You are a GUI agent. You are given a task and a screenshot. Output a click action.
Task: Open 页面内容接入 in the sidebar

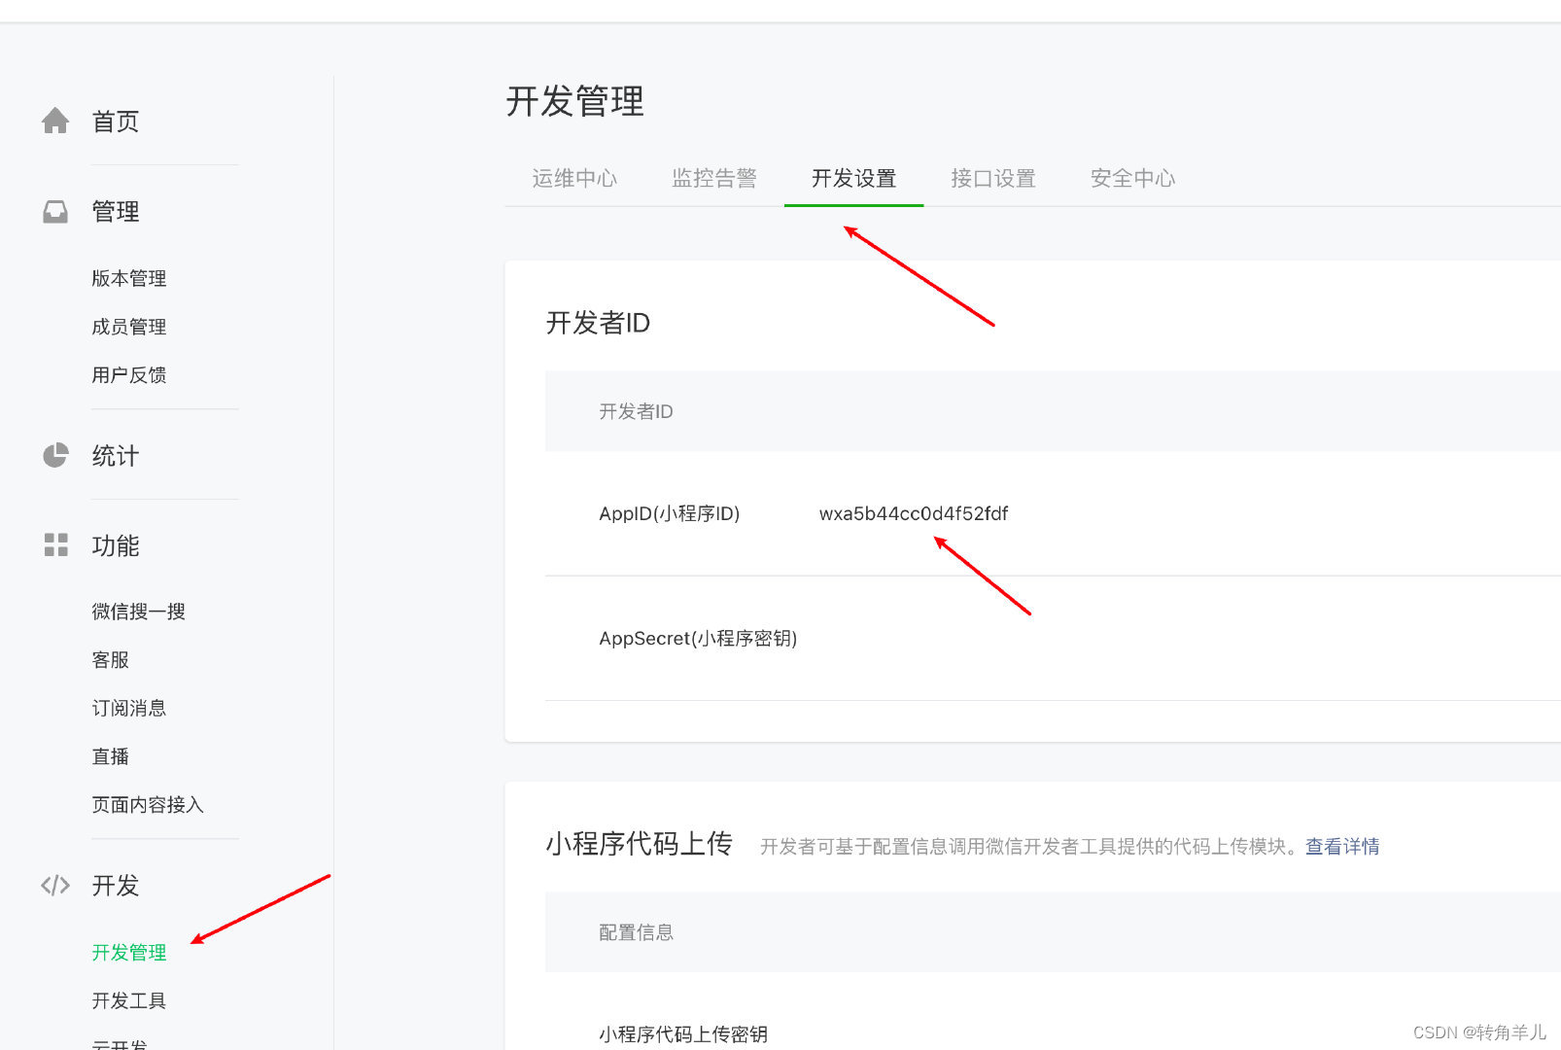pos(148,804)
